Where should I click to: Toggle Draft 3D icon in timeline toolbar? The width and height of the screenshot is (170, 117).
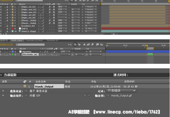pyautogui.click(x=79, y=44)
